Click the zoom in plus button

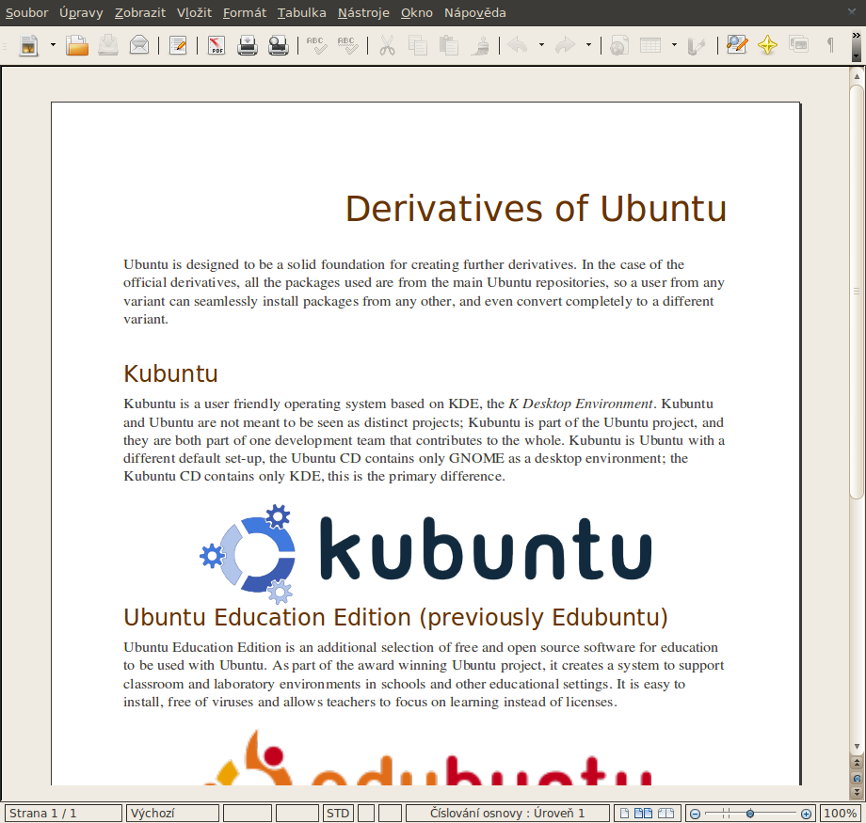[807, 814]
